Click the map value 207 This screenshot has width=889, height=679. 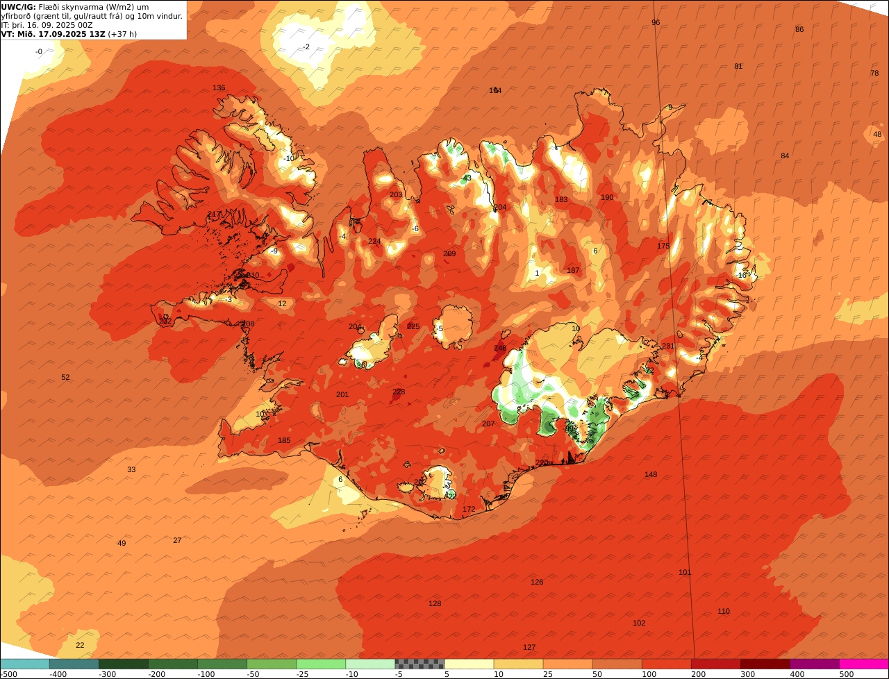click(x=488, y=424)
